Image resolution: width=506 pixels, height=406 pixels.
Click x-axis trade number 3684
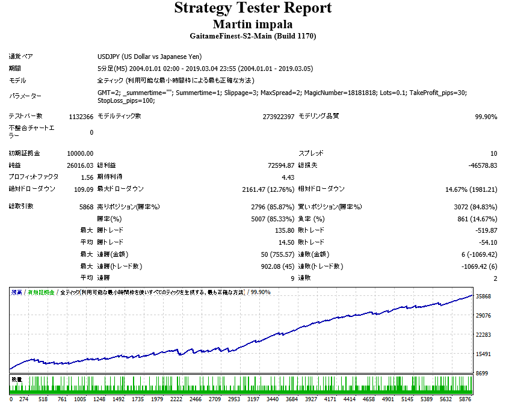point(292,399)
